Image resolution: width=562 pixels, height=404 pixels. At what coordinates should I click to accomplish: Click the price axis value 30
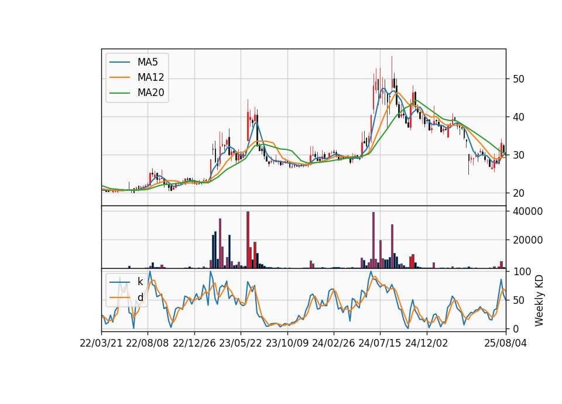(518, 155)
